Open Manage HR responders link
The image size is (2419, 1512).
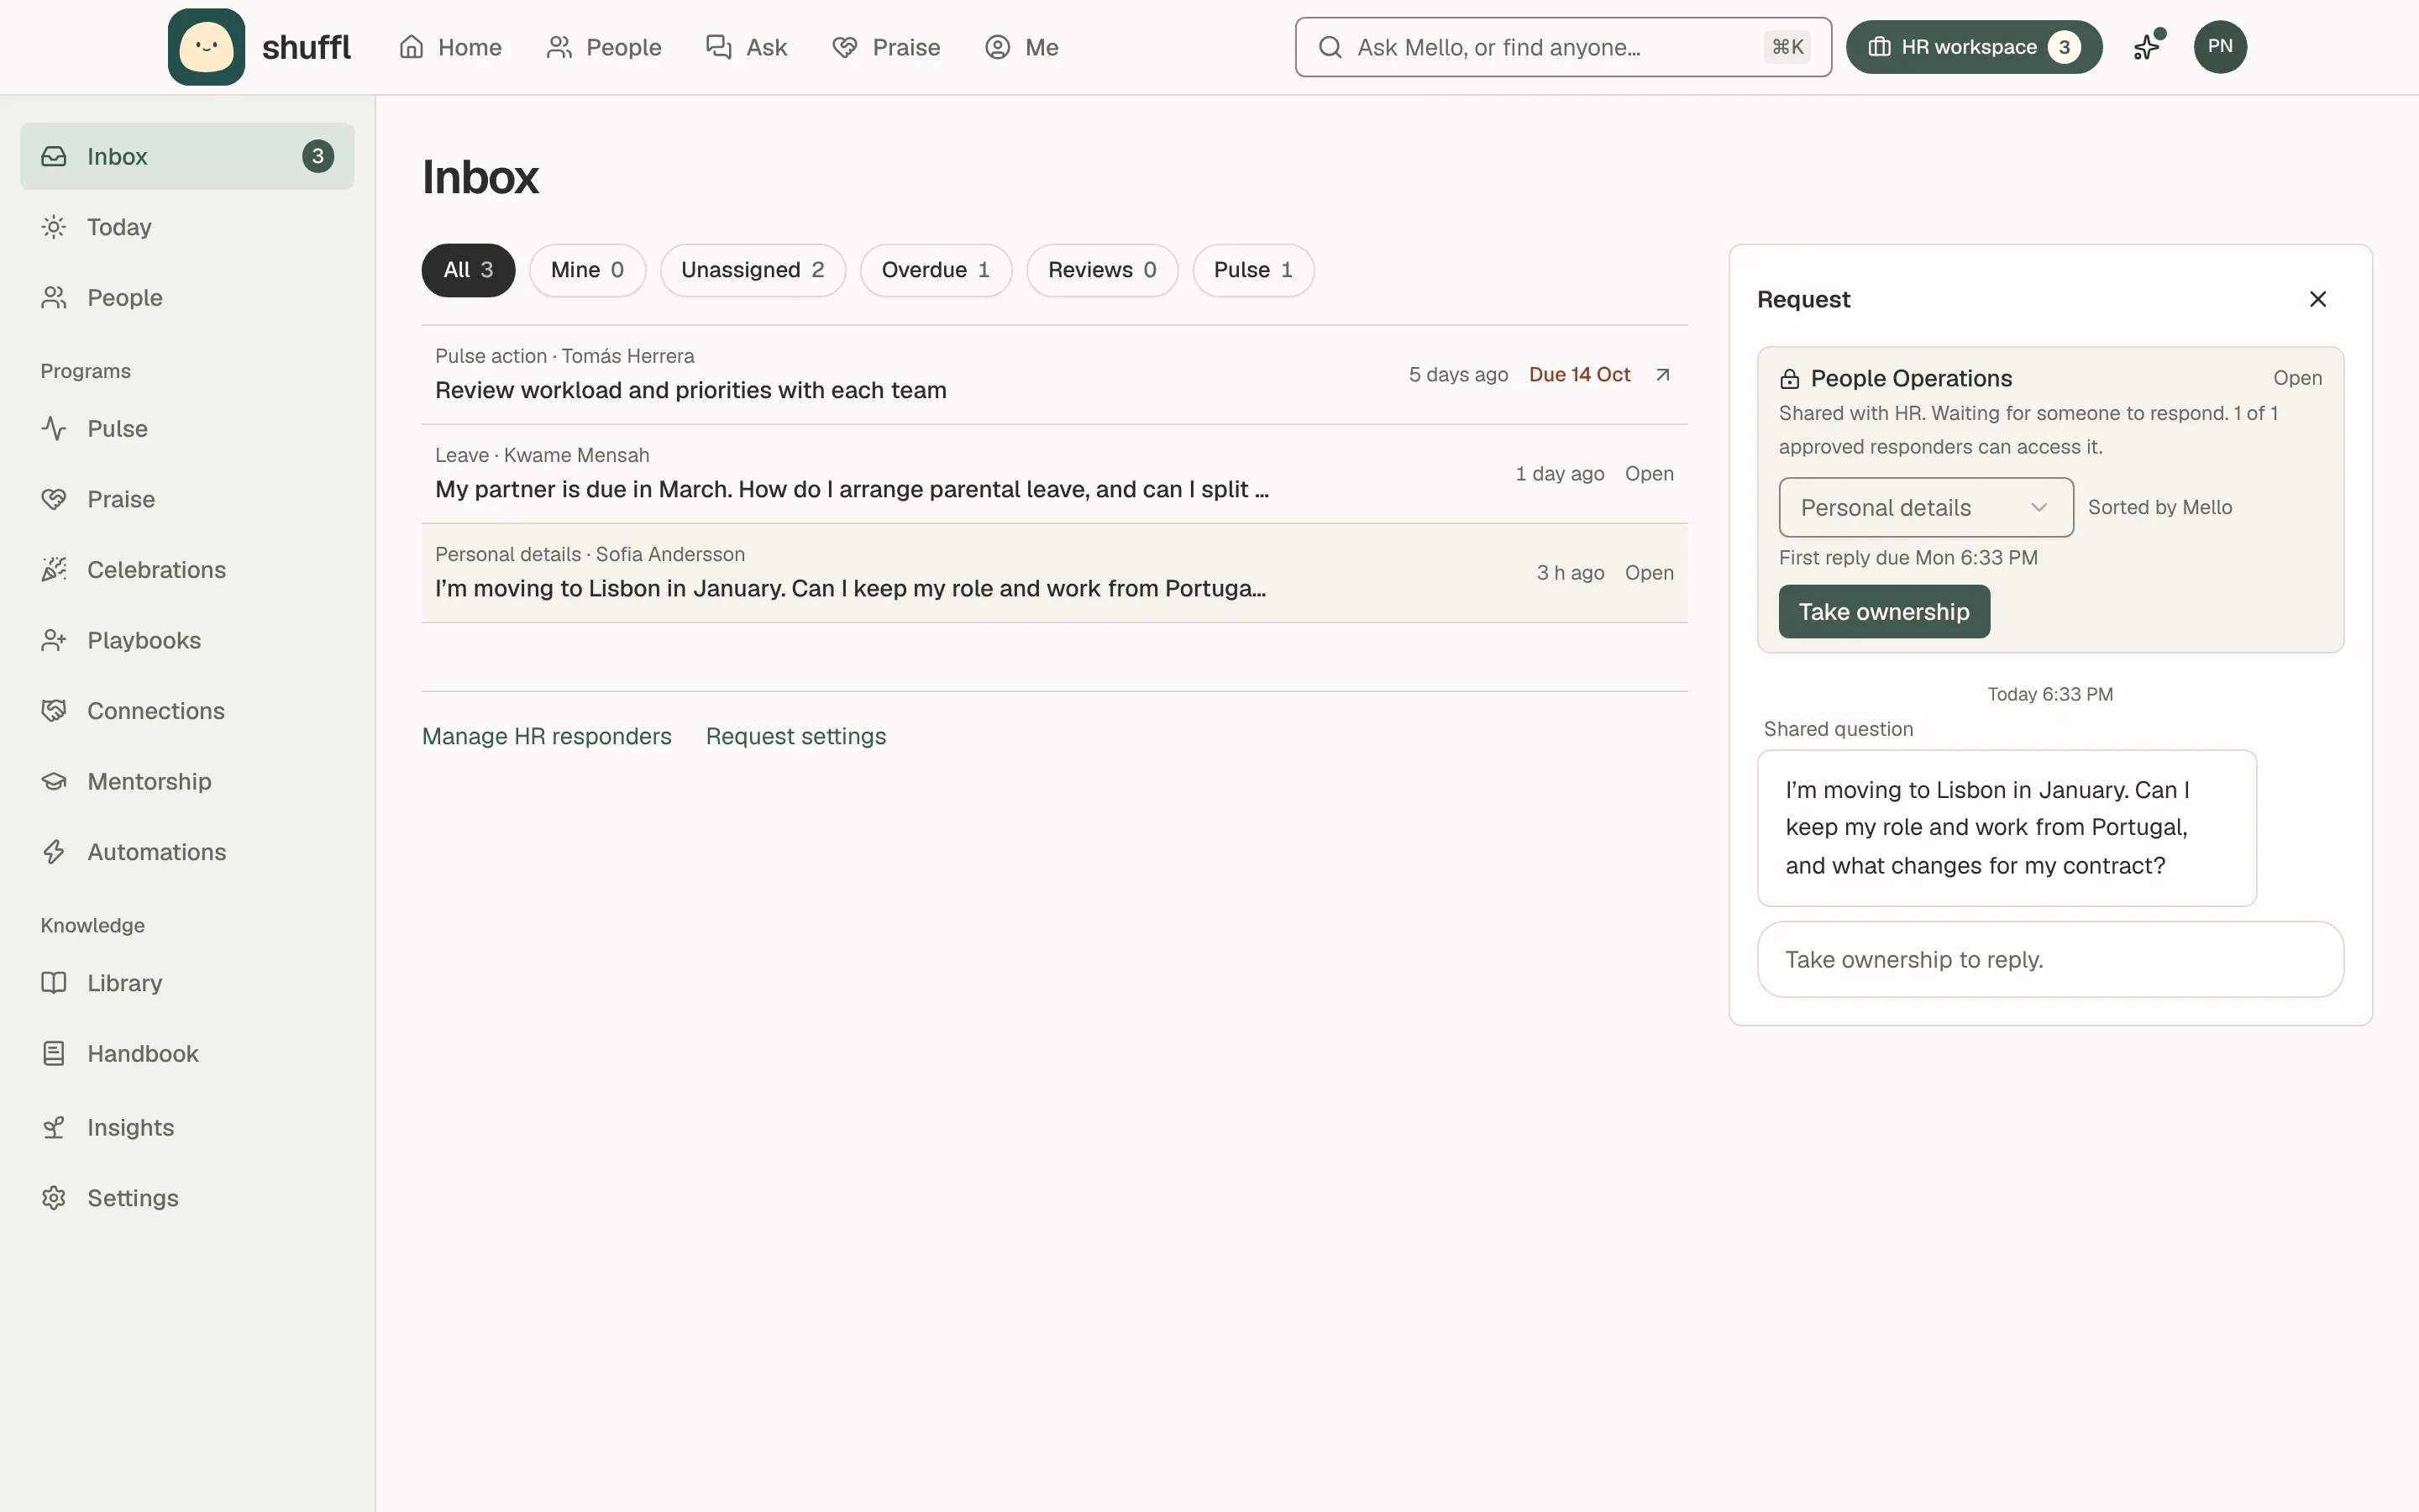[547, 736]
